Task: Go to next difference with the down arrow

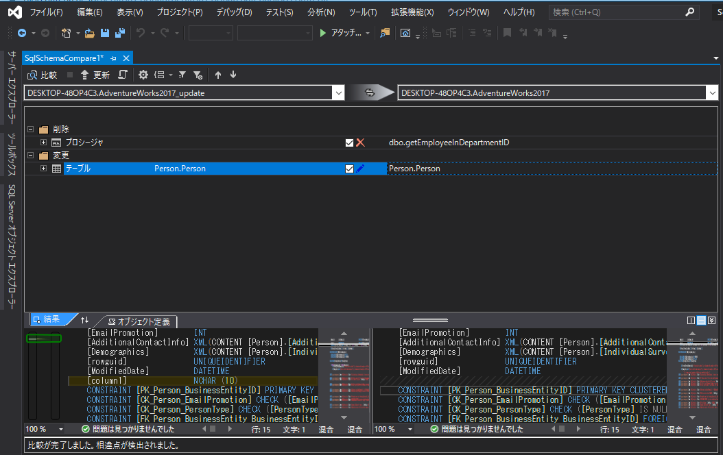Action: 233,75
